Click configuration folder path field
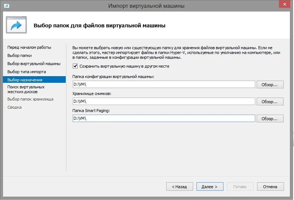This screenshot has height=200, width=294. pos(164,85)
